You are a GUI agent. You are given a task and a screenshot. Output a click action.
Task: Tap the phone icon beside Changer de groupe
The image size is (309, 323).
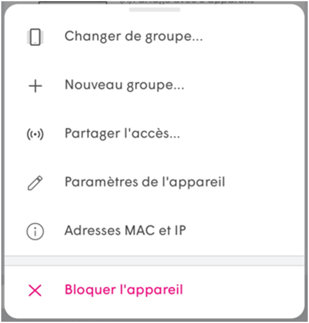point(35,37)
